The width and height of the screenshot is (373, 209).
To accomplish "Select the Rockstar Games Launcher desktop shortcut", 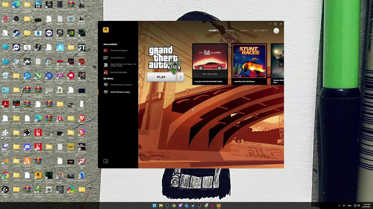I will (38, 177).
